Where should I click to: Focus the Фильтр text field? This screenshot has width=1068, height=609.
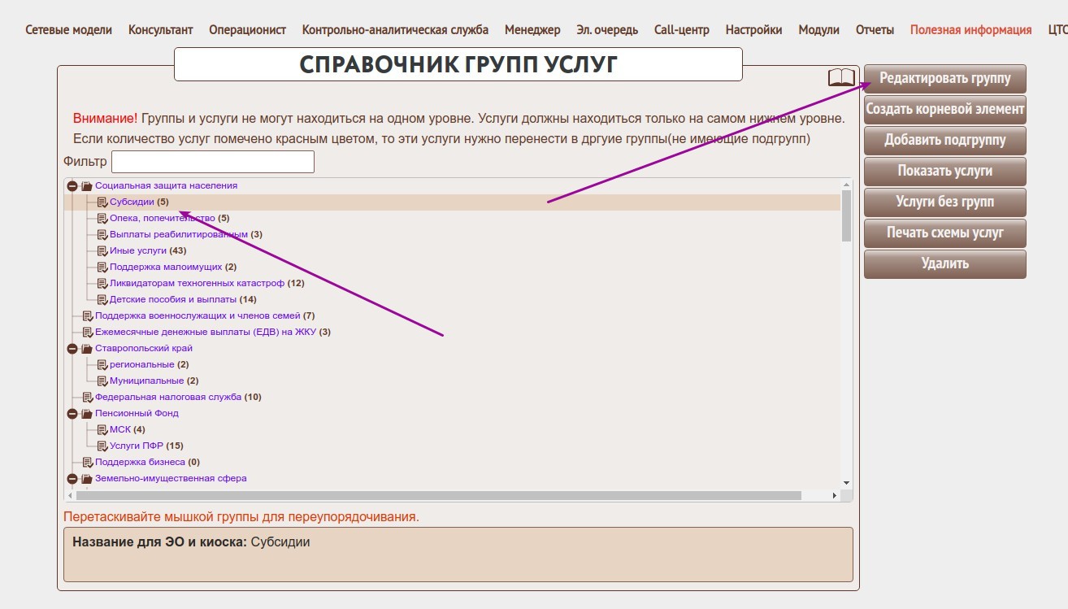(x=212, y=162)
